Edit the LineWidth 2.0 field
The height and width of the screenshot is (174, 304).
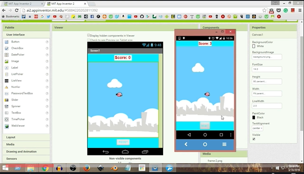click(267, 106)
